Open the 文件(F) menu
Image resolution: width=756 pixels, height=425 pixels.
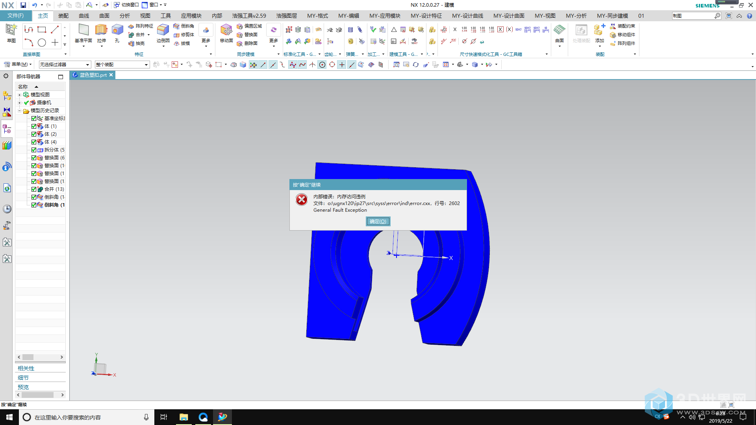click(15, 16)
